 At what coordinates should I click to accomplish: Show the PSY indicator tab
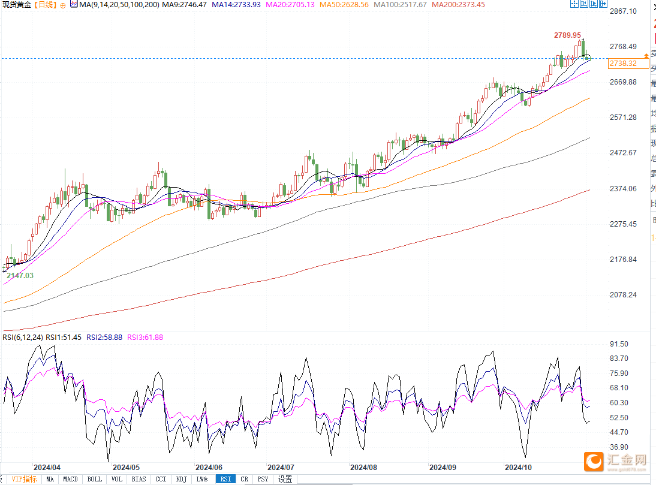263,479
